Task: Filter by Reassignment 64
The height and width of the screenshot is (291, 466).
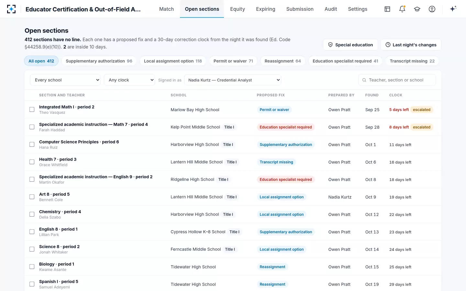Action: (x=283, y=61)
